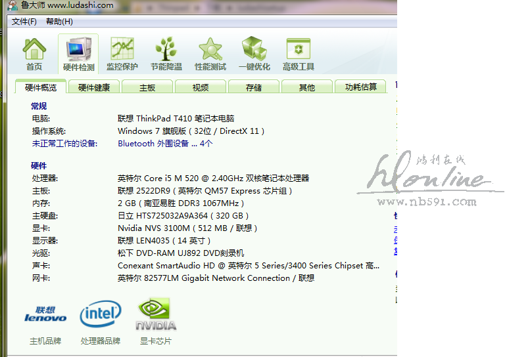505x357 pixels.
Task: Open the 文件(F) menu
Action: point(24,22)
